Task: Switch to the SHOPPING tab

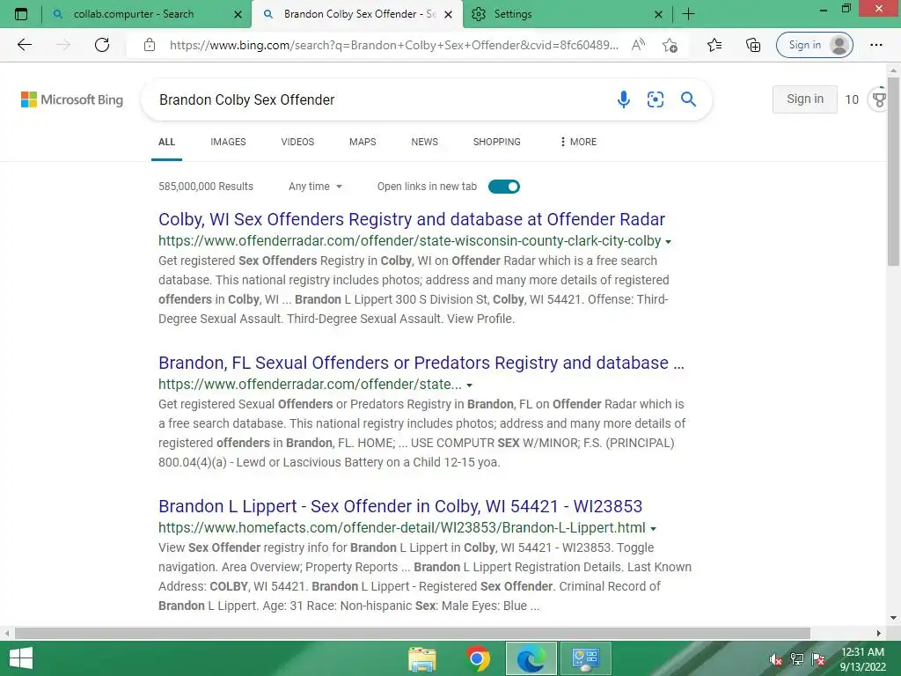Action: pos(497,142)
